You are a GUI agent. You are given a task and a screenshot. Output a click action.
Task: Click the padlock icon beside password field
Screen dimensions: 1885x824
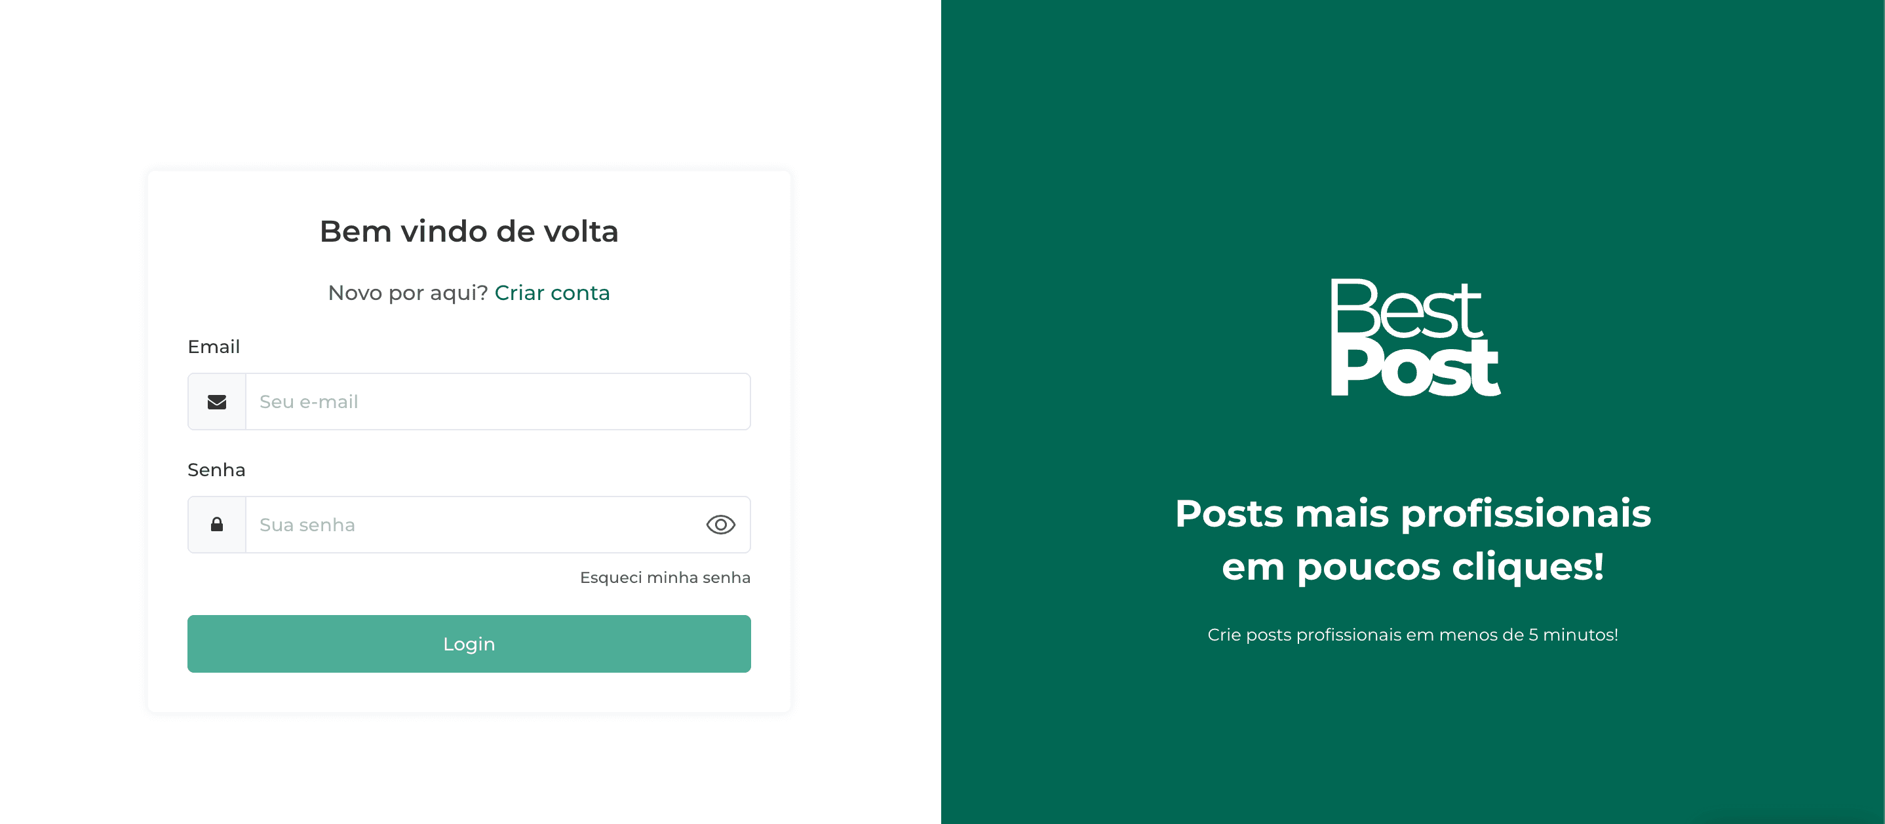click(216, 525)
